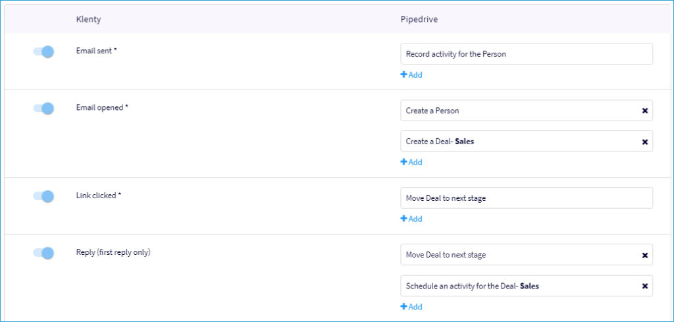Click the Link clicked * label
This screenshot has height=322, width=674.
[99, 195]
